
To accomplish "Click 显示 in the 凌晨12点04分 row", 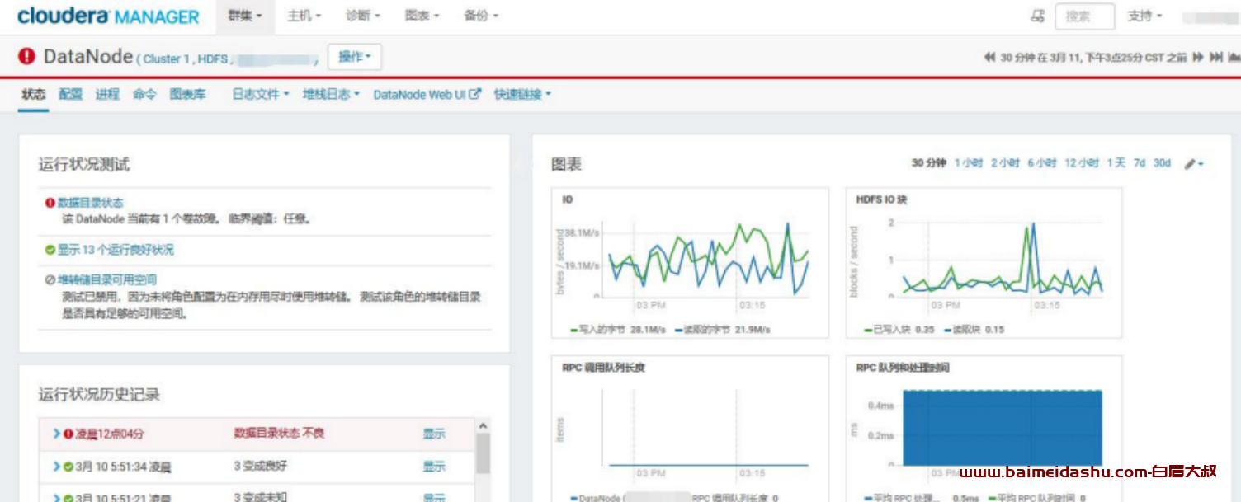I will click(434, 434).
